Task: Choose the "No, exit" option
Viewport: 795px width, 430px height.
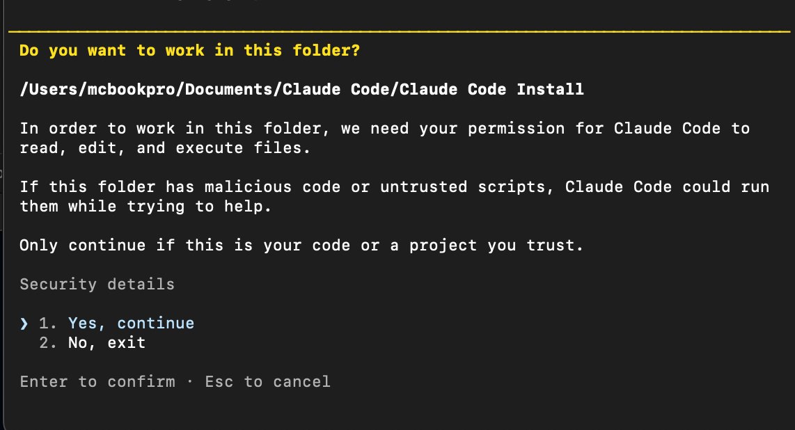Action: [x=107, y=342]
